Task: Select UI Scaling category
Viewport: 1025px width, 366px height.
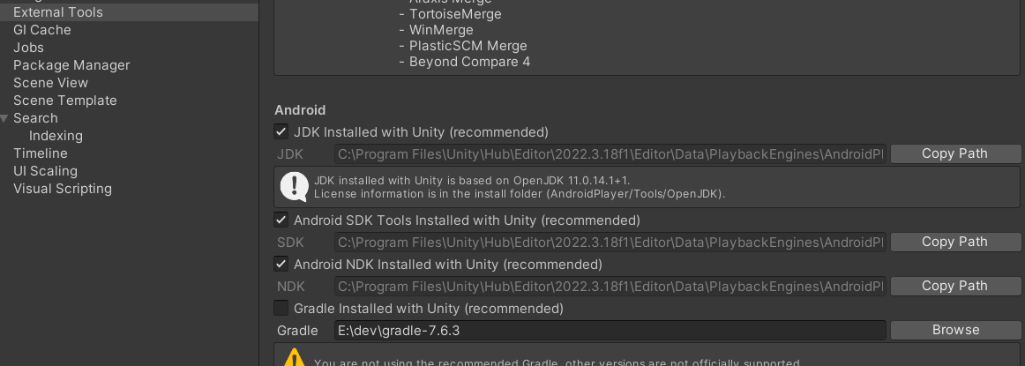Action: [45, 171]
